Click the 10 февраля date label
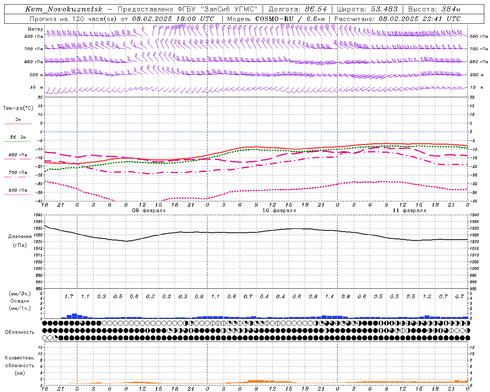The image size is (490, 392). [x=279, y=211]
